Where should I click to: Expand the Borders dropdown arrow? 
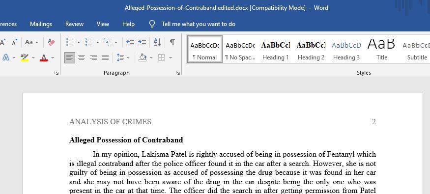(171, 57)
